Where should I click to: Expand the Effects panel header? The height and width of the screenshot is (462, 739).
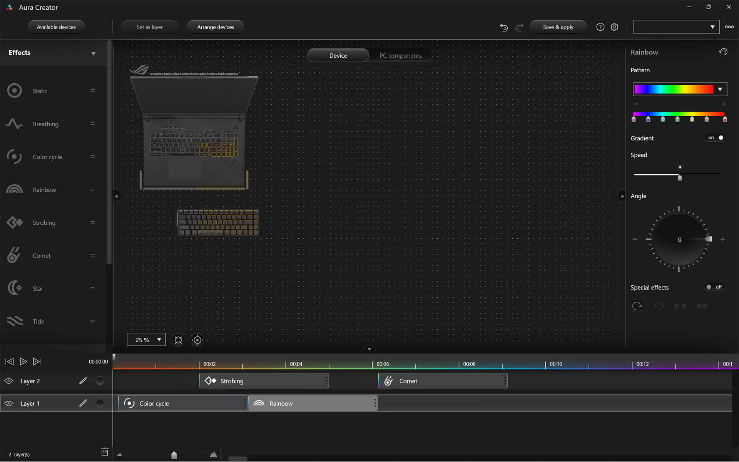(x=94, y=53)
